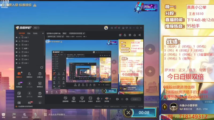Edit the topic tag with pencil
The image size is (214, 120).
tap(84, 33)
